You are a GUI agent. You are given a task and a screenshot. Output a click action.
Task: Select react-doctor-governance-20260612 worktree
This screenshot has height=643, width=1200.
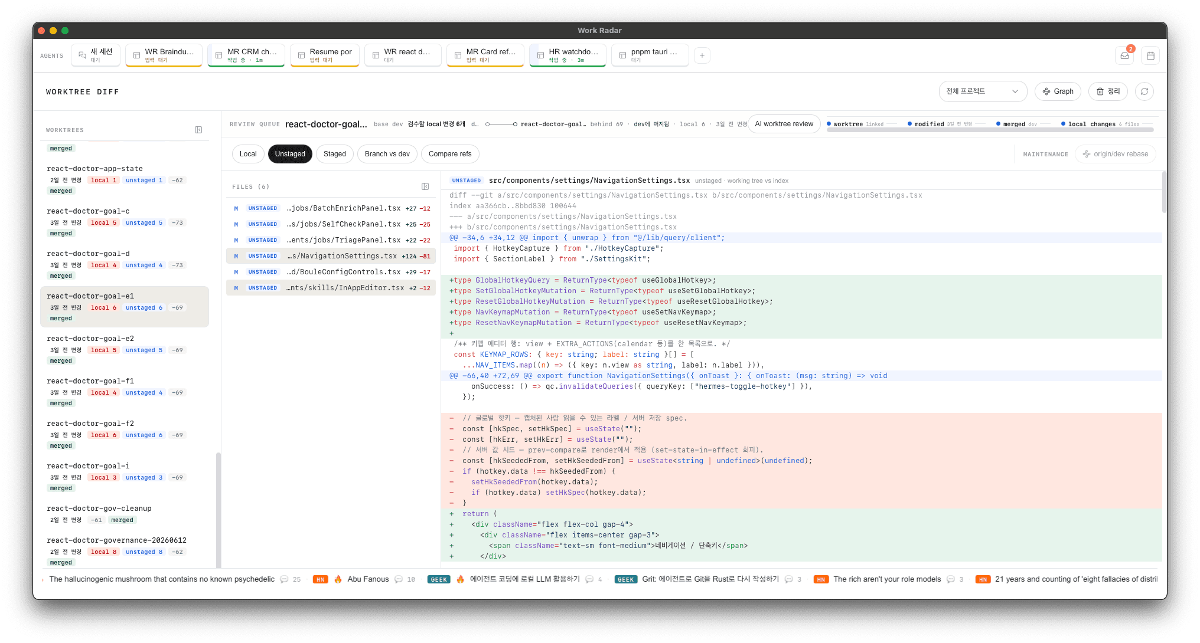pyautogui.click(x=125, y=551)
